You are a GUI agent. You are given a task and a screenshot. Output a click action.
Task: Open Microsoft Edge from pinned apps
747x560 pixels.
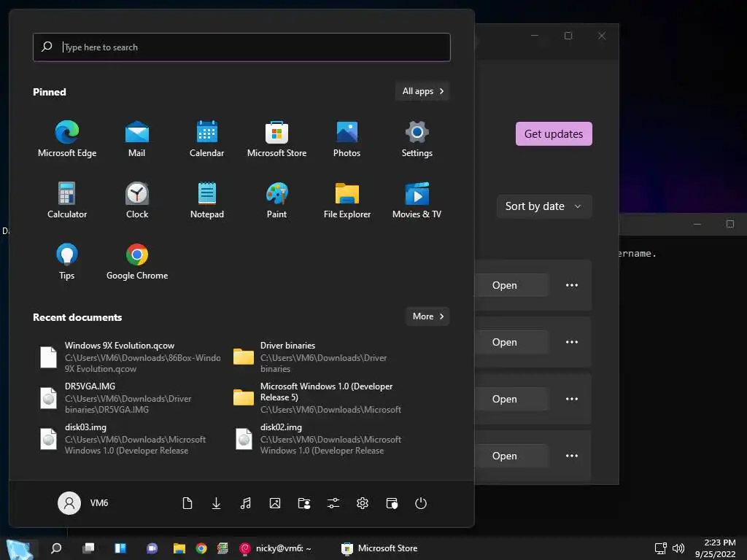pyautogui.click(x=66, y=139)
